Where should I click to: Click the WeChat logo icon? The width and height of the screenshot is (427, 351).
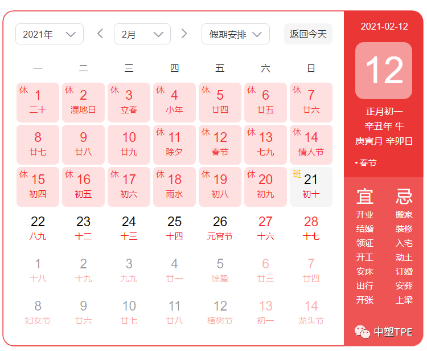tap(362, 332)
